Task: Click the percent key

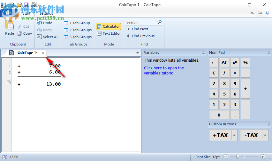Action: click(x=246, y=62)
